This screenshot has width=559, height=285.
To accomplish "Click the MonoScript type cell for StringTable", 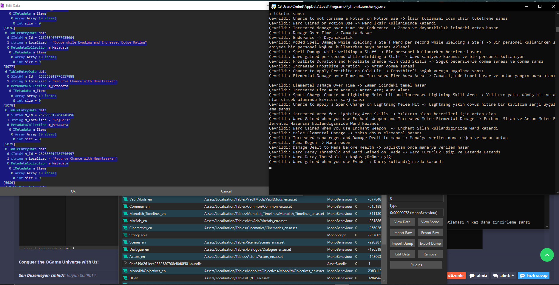I will click(x=336, y=235).
